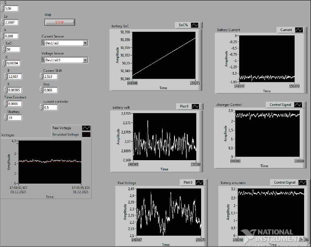
Task: Open the Current Sensor channel dropdown
Action: [x=85, y=43]
